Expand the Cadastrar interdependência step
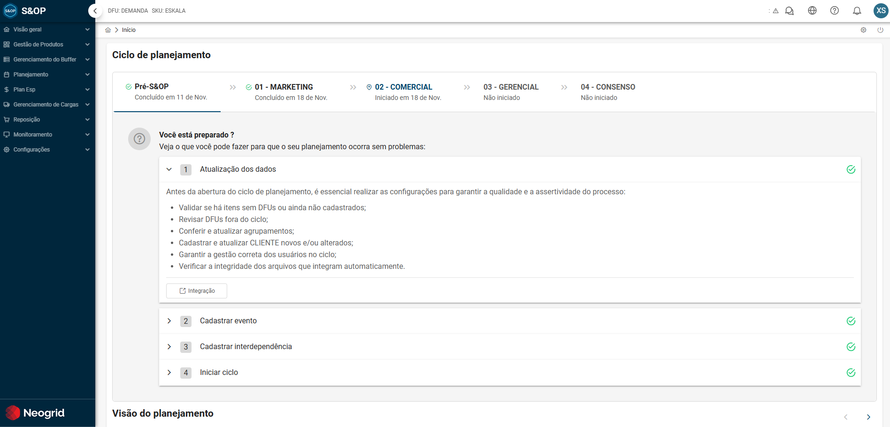 point(169,347)
